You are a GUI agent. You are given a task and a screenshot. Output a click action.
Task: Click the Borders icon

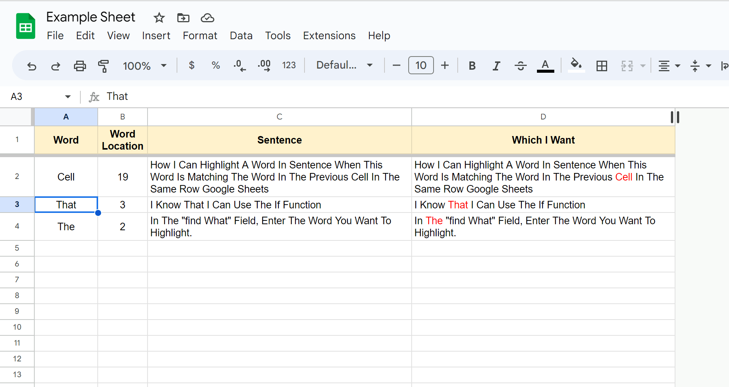point(601,66)
